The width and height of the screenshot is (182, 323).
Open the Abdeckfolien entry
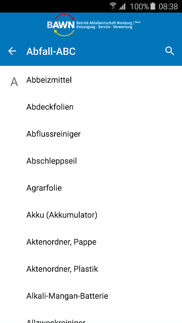click(x=91, y=107)
